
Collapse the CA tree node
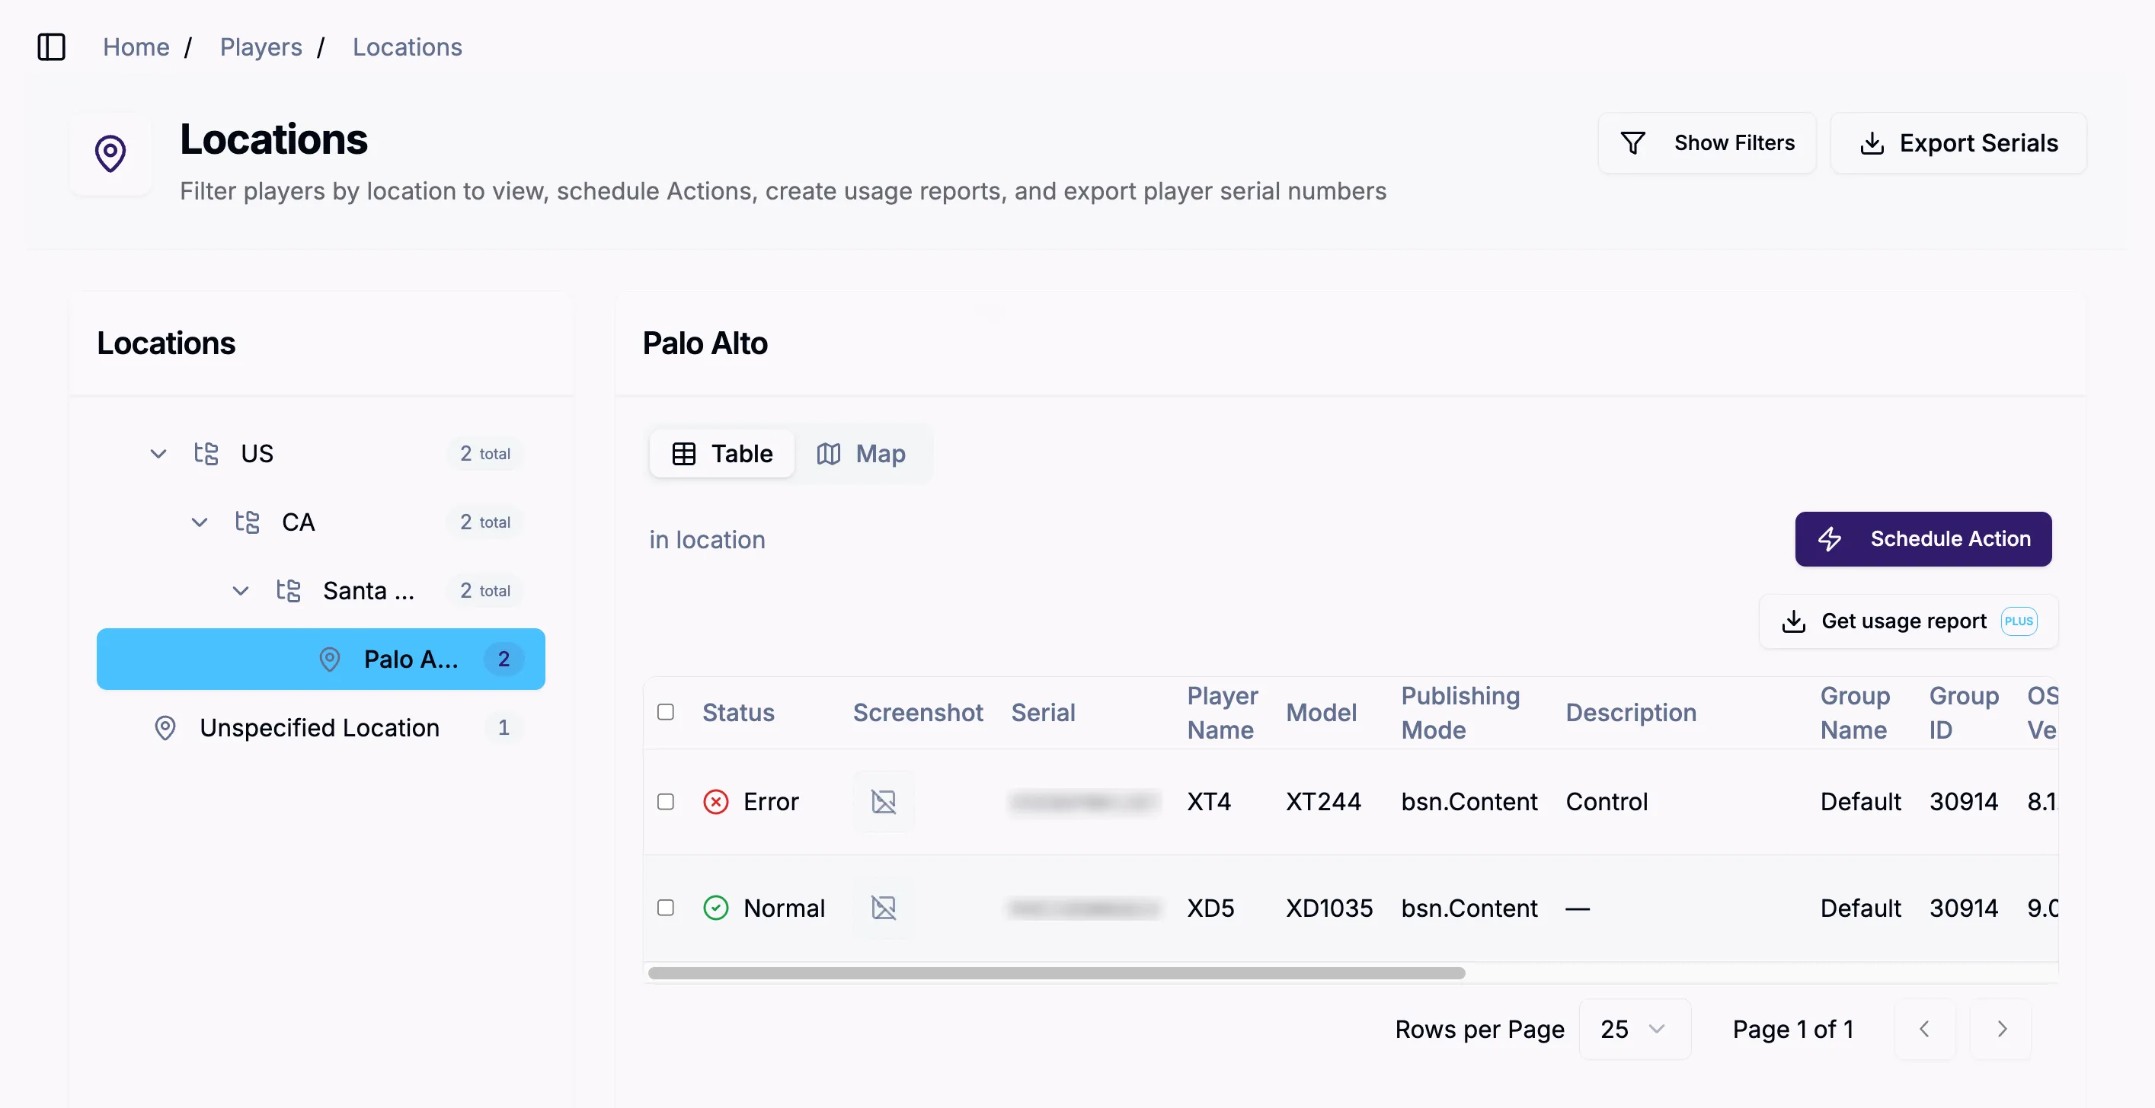point(199,522)
